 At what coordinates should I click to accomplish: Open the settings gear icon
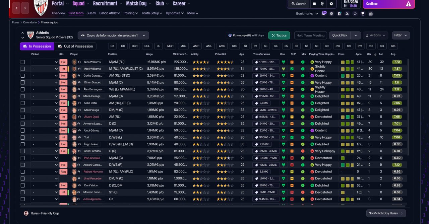click(x=331, y=4)
